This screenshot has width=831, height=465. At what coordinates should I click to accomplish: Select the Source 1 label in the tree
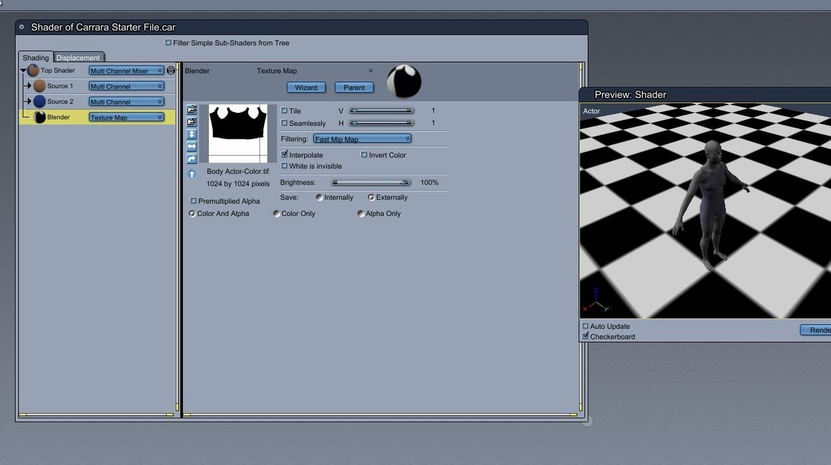tap(60, 86)
